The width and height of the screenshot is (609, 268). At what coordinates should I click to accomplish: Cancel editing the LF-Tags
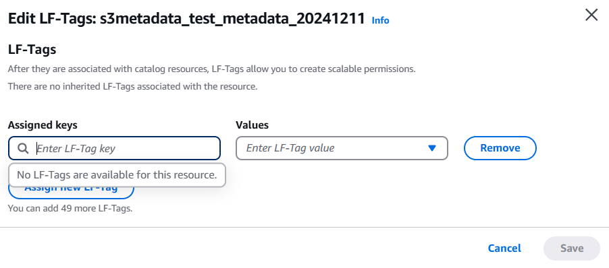click(x=504, y=248)
